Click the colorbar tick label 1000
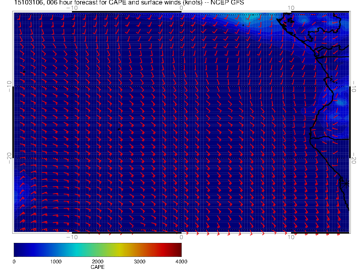This screenshot has width=360, height=278. [x=56, y=262]
